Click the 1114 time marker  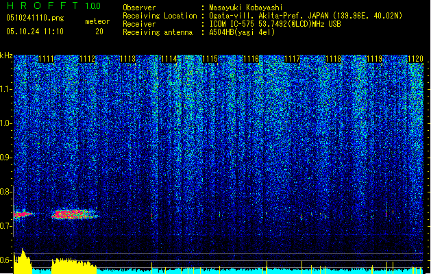pyautogui.click(x=169, y=59)
